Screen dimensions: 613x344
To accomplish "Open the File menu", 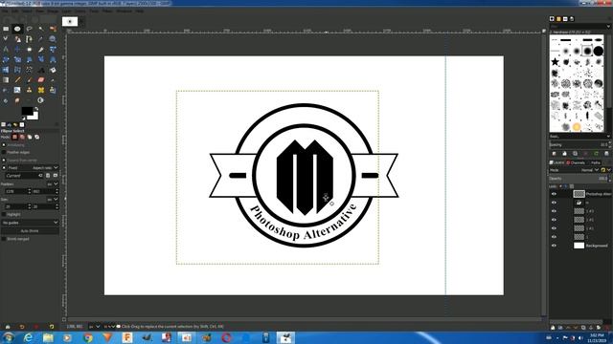I will [4, 11].
